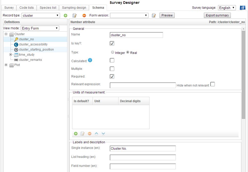Collapse the Cluster tree node

[6, 34]
